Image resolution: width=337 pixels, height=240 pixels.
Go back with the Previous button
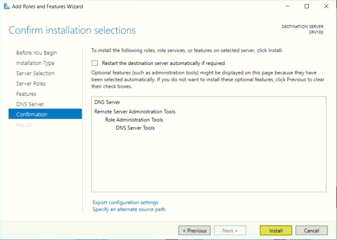pyautogui.click(x=194, y=231)
